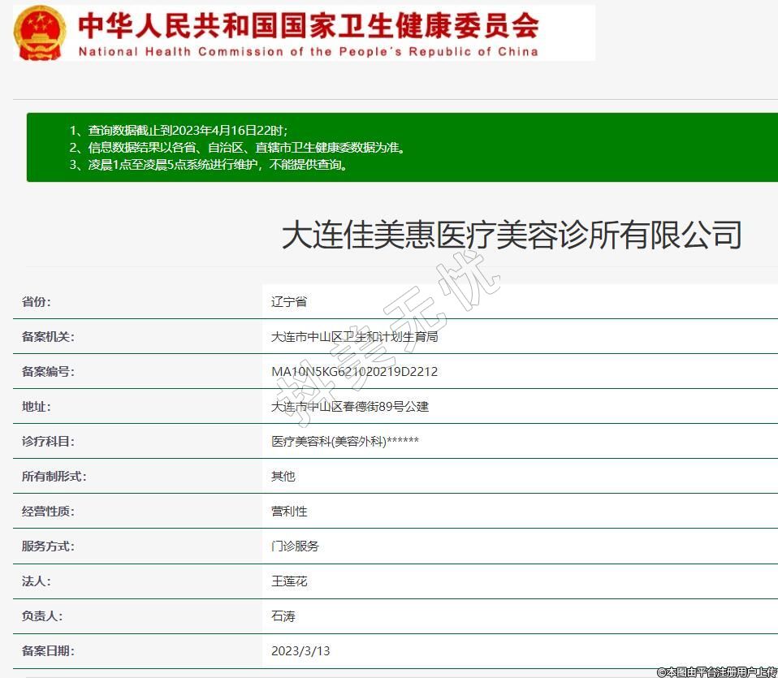Viewport: 778px width, 678px height.
Task: Click the 门诊服务 service mode value
Action: [295, 546]
